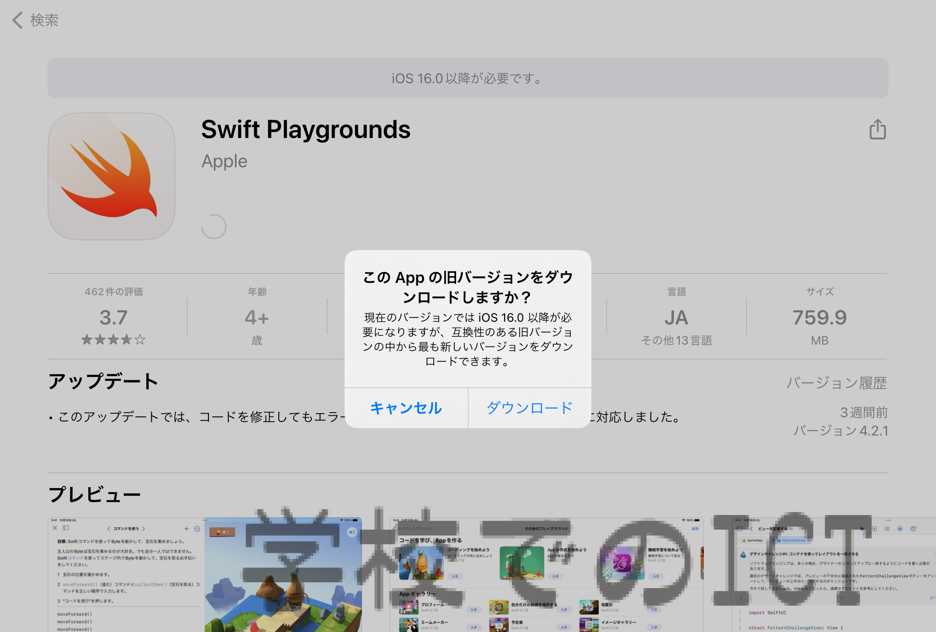Tap the Swift Playgrounds app icon
Screen dimensions: 936x632
(x=112, y=176)
